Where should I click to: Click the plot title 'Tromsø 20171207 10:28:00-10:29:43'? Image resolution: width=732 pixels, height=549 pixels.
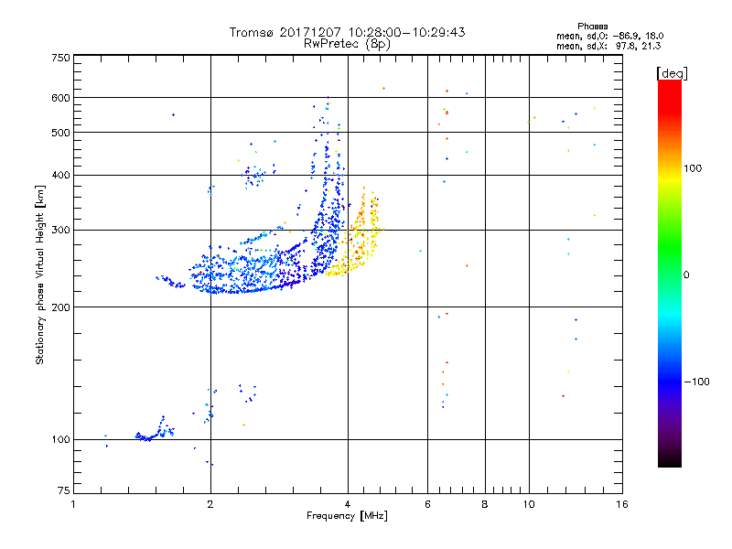coord(347,32)
